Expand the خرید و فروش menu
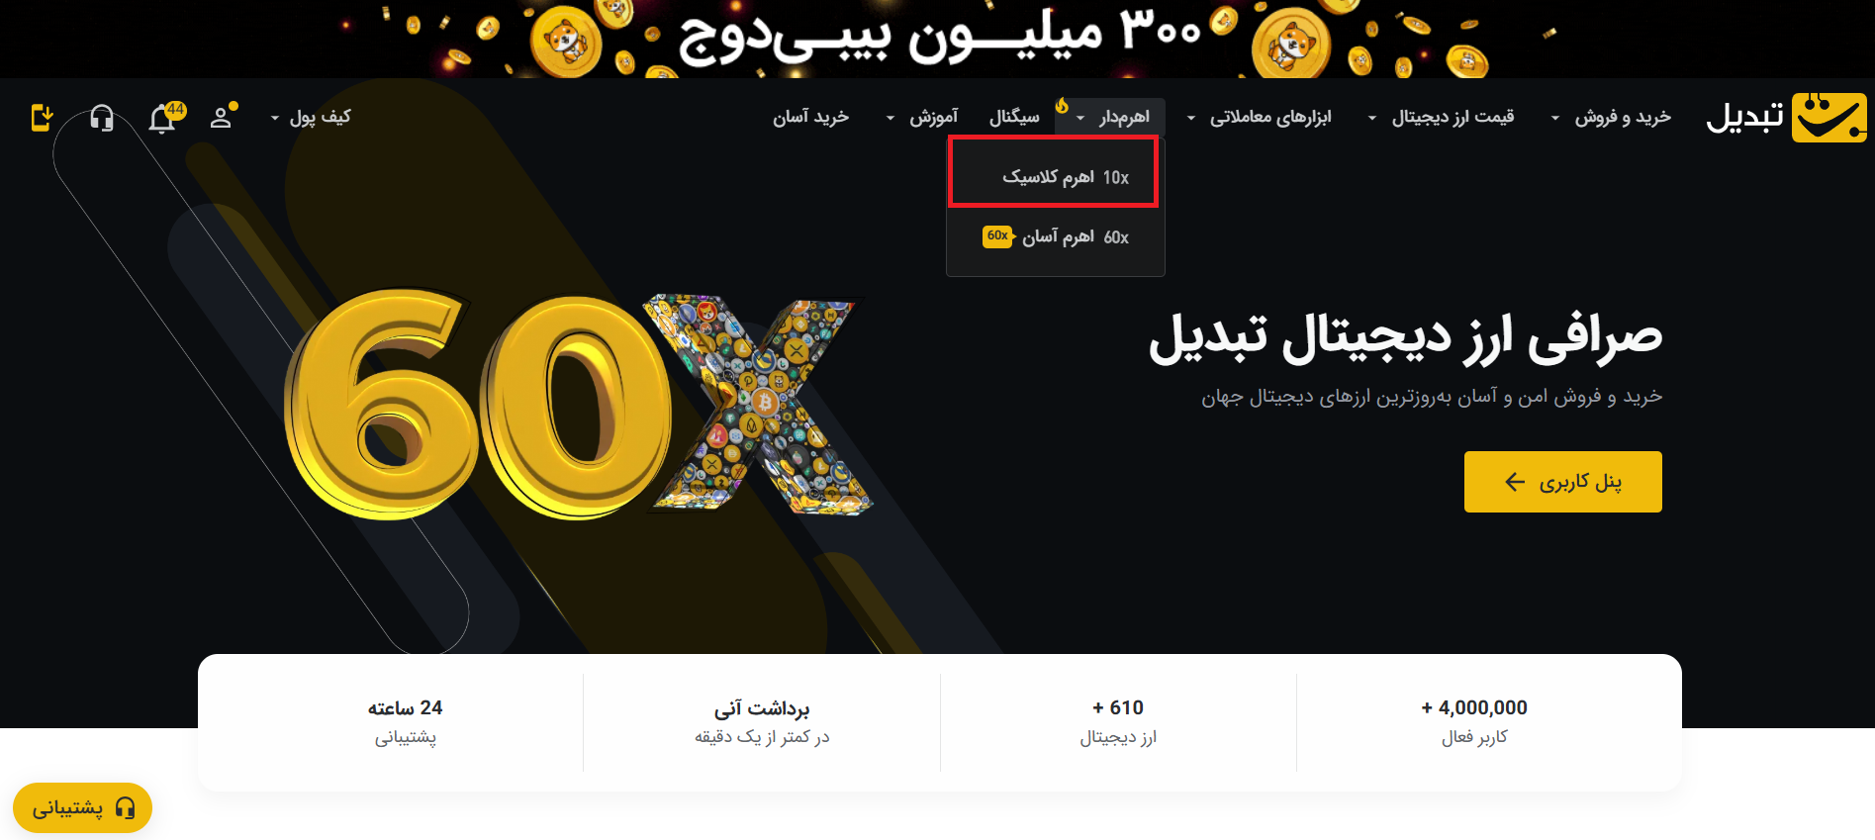 coord(1610,118)
